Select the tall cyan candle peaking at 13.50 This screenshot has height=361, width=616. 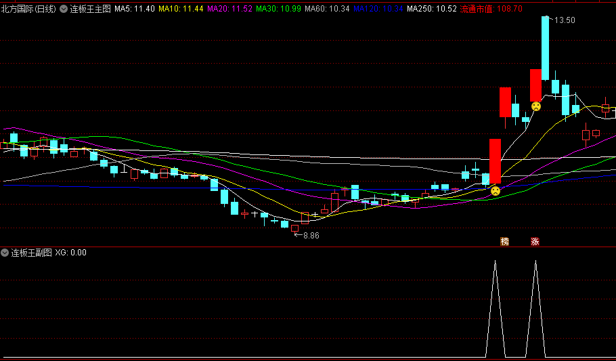pyautogui.click(x=546, y=48)
